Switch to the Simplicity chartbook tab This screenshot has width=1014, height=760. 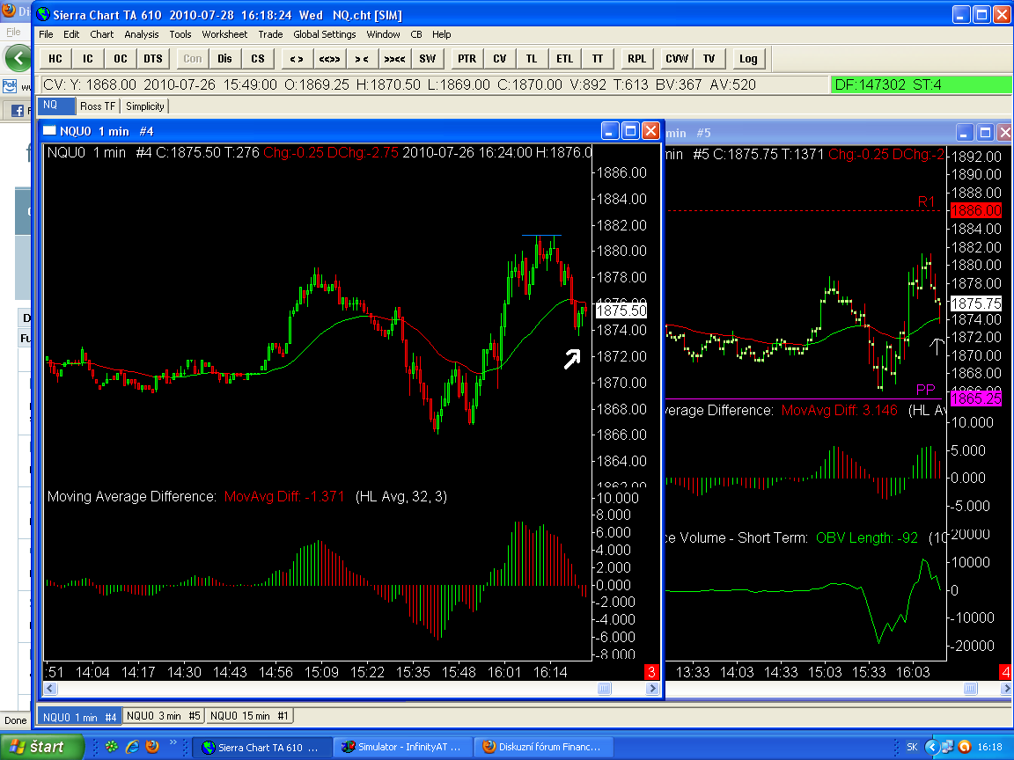(x=145, y=106)
